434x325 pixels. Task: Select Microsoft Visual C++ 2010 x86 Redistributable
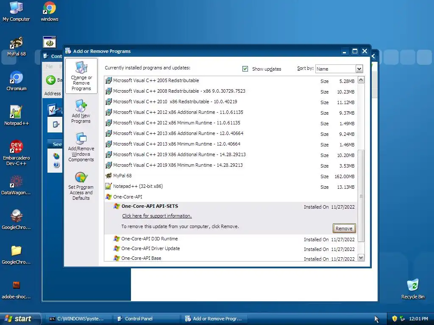(230, 102)
